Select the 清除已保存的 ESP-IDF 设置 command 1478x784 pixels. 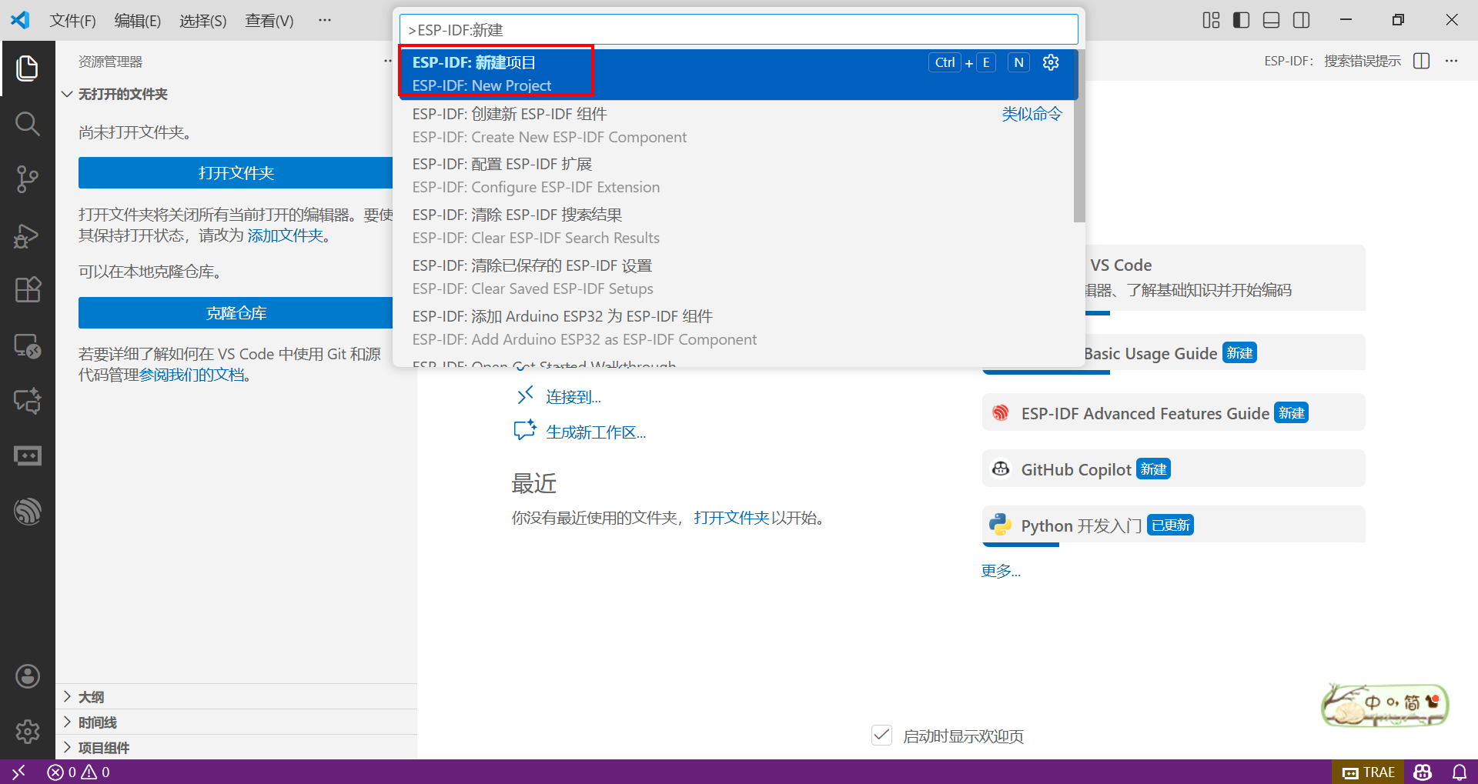pyautogui.click(x=736, y=277)
